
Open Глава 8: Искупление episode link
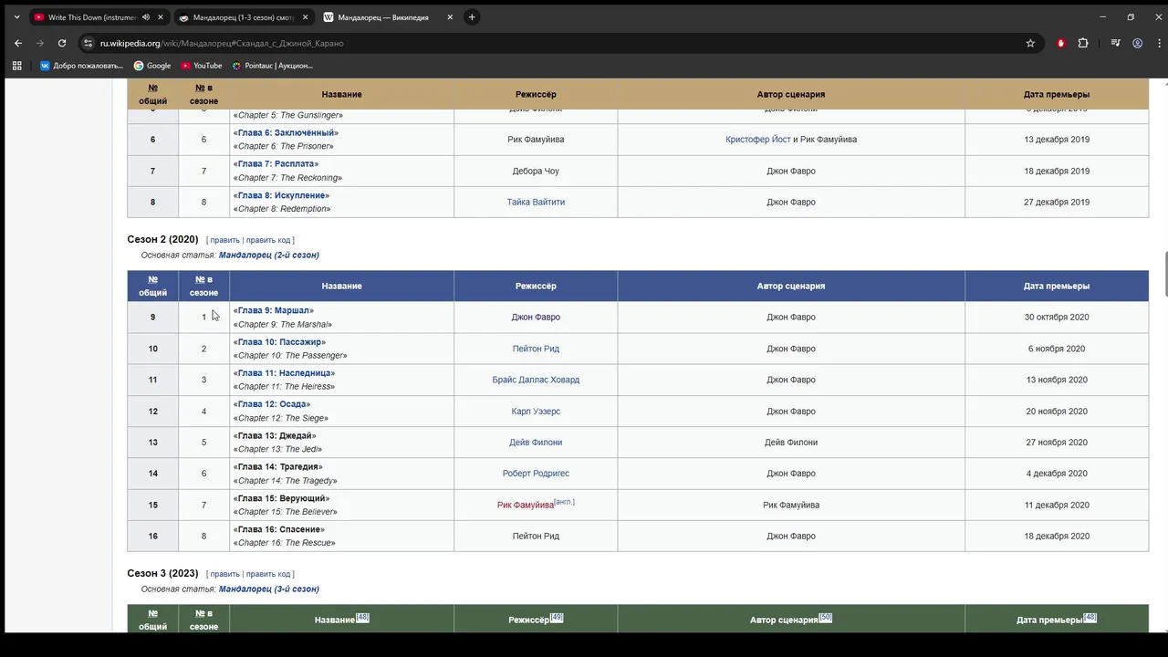pos(283,195)
